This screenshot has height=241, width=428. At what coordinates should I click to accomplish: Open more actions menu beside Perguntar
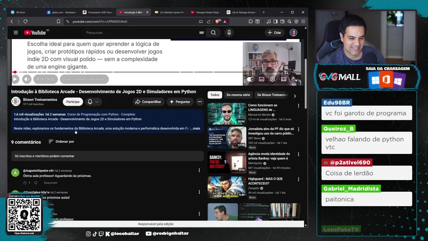(200, 102)
